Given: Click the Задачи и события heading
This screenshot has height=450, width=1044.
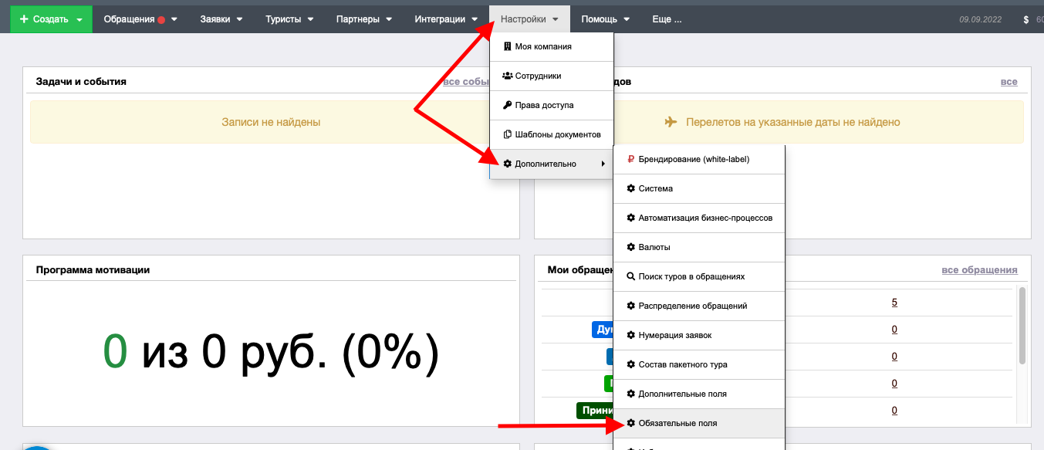Looking at the screenshot, I should click(81, 81).
